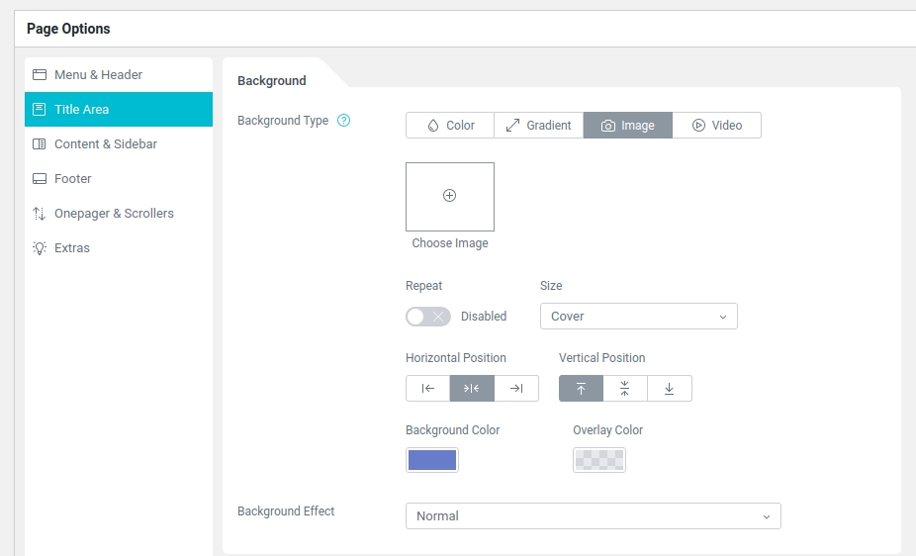The height and width of the screenshot is (556, 916).
Task: Choose Video background type
Action: (716, 126)
